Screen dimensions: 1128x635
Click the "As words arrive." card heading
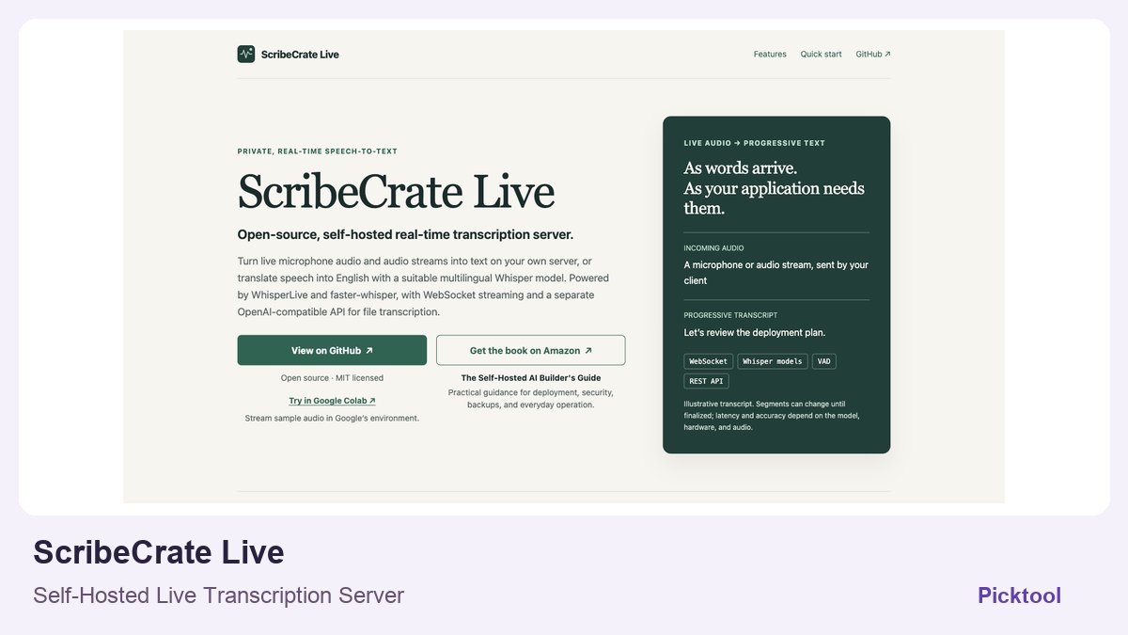coord(741,168)
